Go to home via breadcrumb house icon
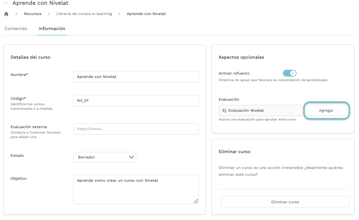The width and height of the screenshot is (359, 220). tap(6, 14)
